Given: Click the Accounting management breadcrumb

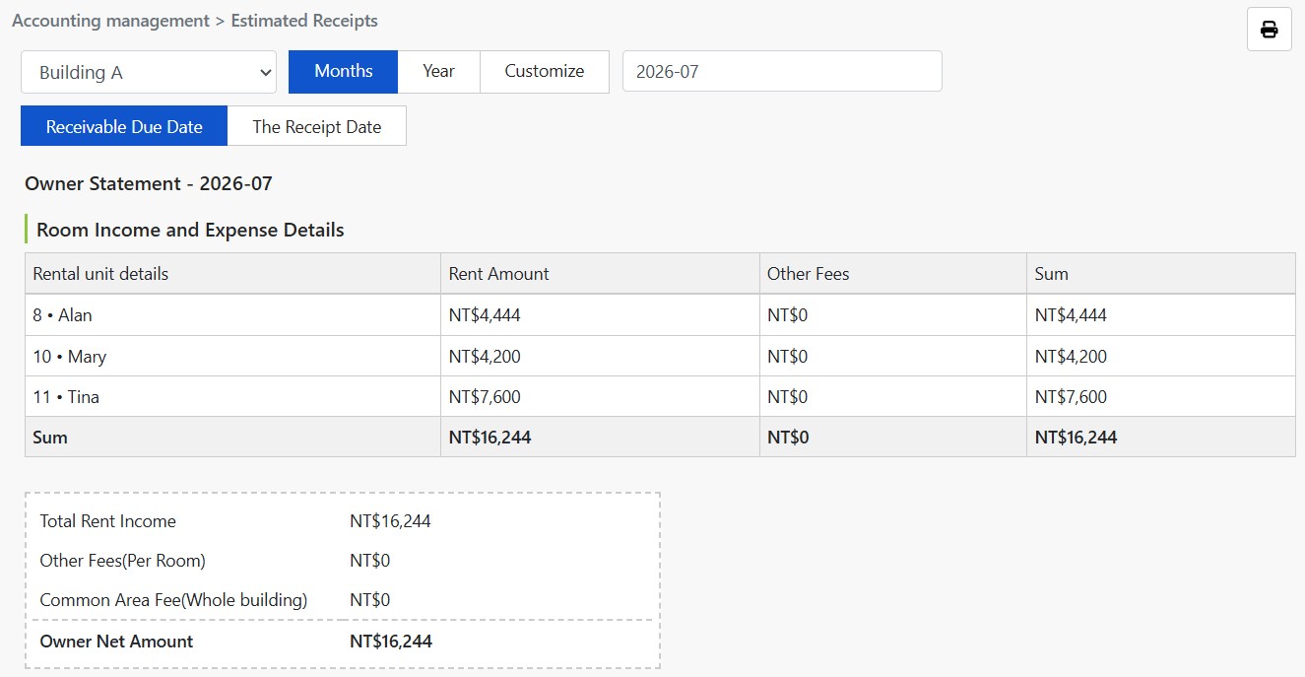Looking at the screenshot, I should 110,21.
